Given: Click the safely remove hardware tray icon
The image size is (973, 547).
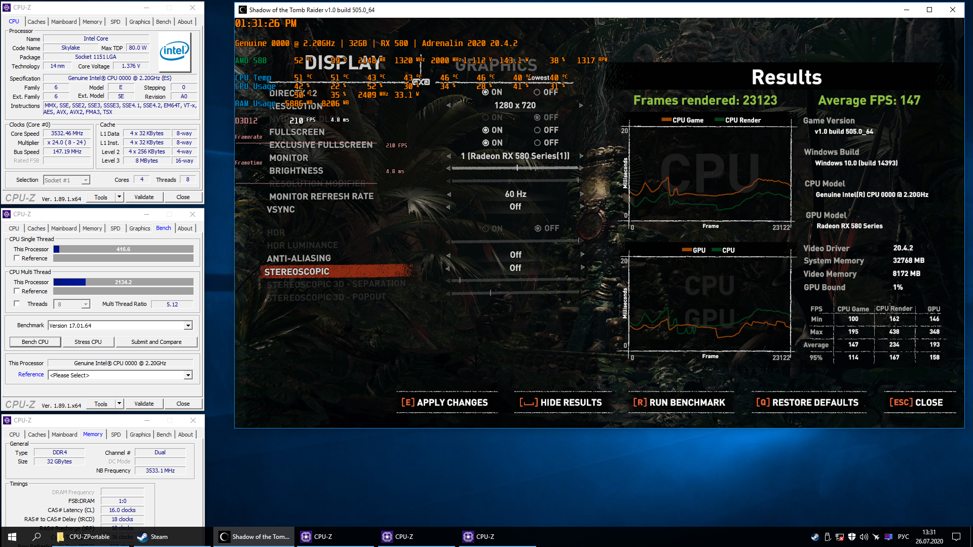Looking at the screenshot, I should [x=827, y=537].
